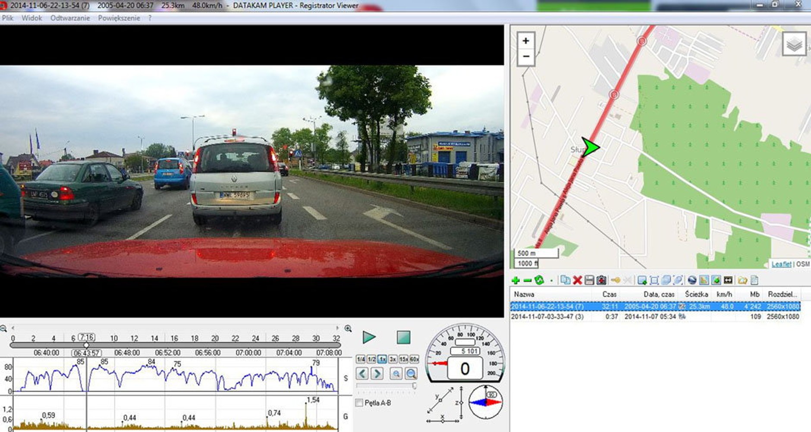811x432 pixels.
Task: Open the map layers selector icon
Action: 794,44
